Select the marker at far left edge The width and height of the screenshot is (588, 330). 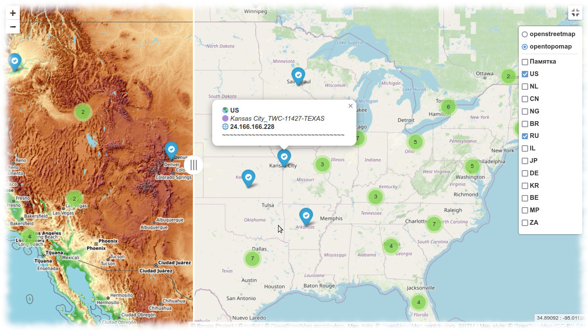pos(15,62)
